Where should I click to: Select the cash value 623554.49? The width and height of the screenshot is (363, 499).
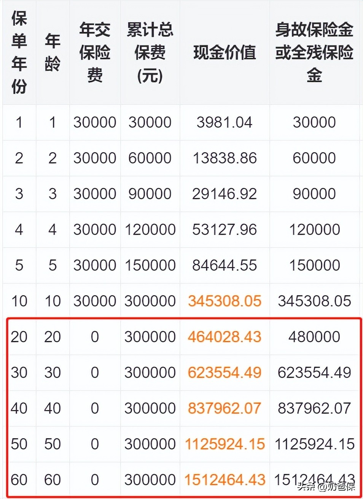click(x=224, y=372)
